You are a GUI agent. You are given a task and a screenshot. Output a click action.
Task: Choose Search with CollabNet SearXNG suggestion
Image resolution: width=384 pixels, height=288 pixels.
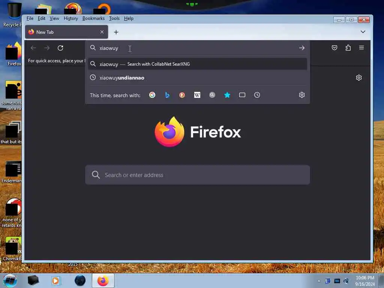[197, 64]
